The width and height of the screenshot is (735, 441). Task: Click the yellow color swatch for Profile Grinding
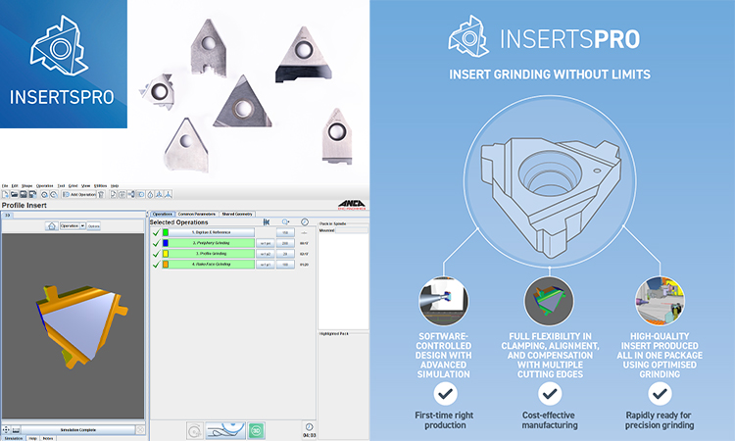click(167, 254)
